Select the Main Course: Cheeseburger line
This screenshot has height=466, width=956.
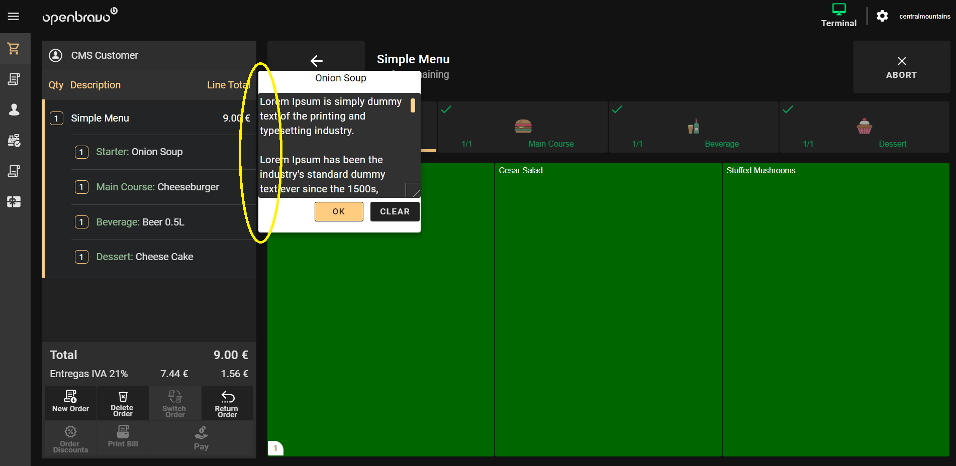tap(163, 187)
